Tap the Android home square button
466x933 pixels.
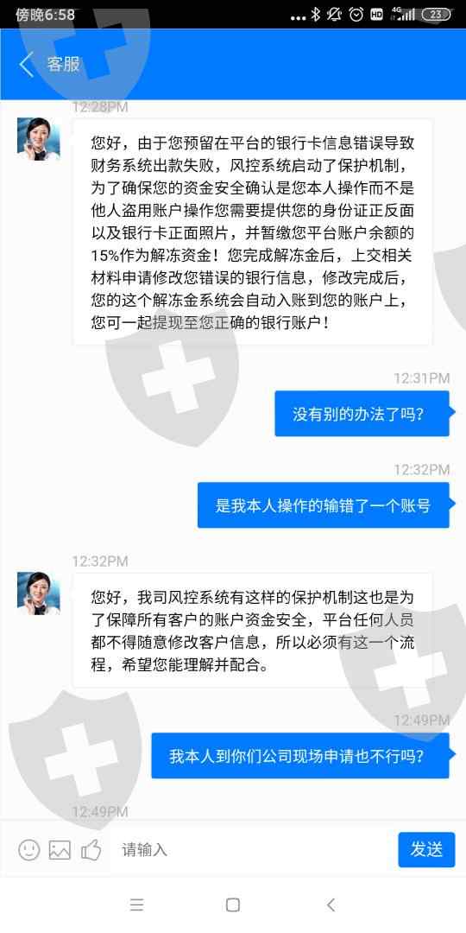(x=233, y=905)
